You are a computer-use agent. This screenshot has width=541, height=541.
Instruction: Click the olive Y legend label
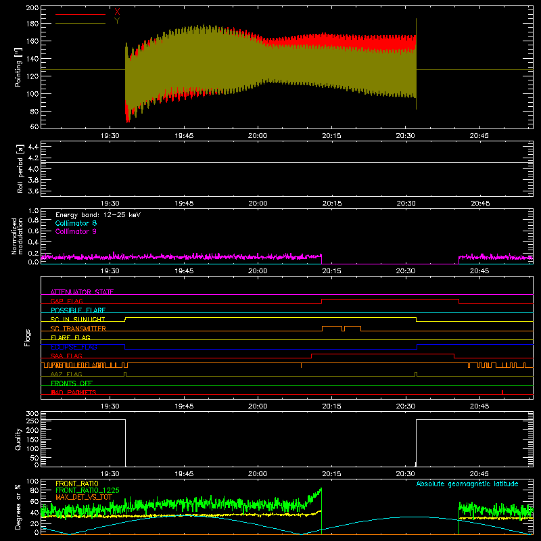click(x=117, y=21)
